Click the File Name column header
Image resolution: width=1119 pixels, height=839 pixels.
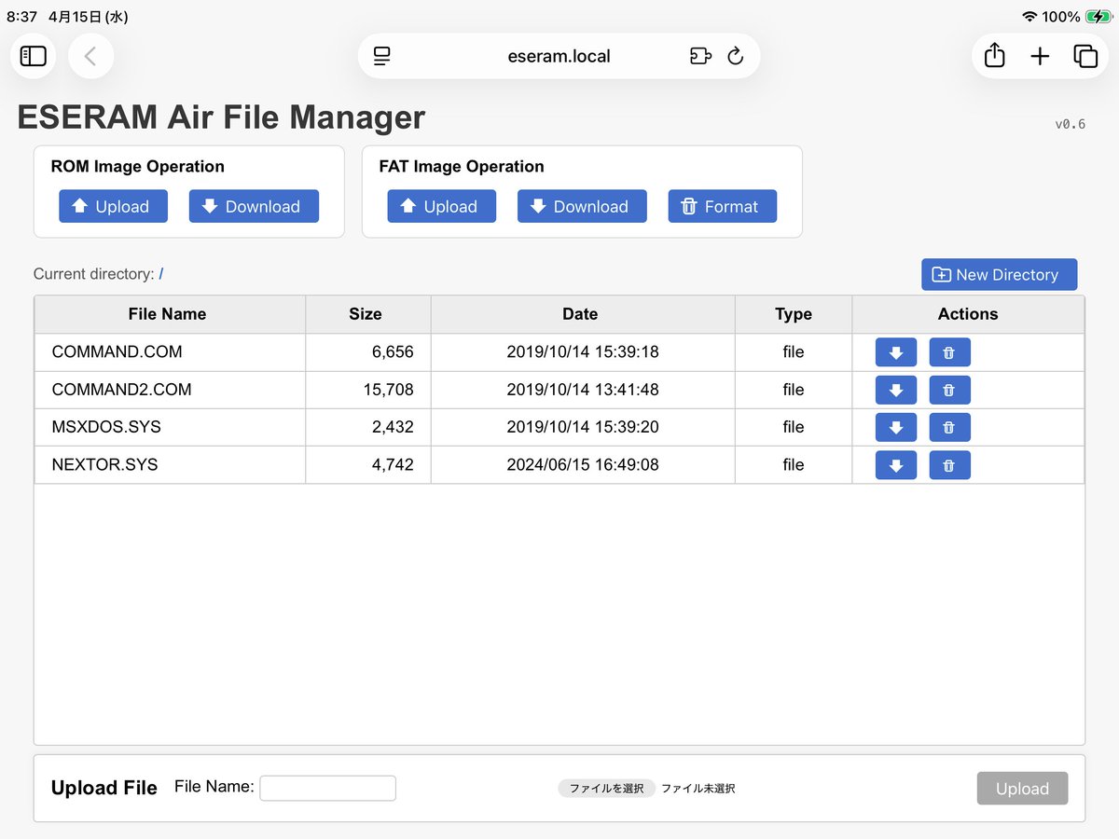click(168, 314)
